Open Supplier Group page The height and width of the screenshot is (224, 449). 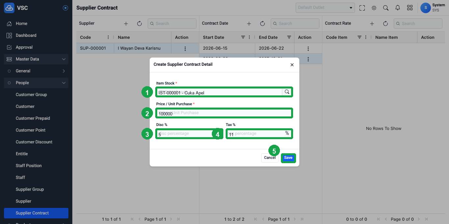(x=36, y=189)
